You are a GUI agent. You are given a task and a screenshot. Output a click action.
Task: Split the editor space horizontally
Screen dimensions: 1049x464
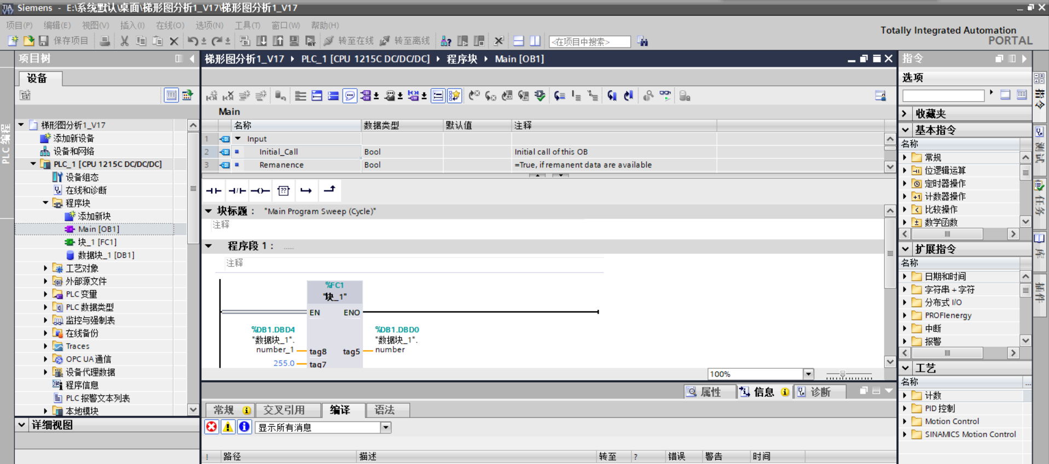click(519, 41)
